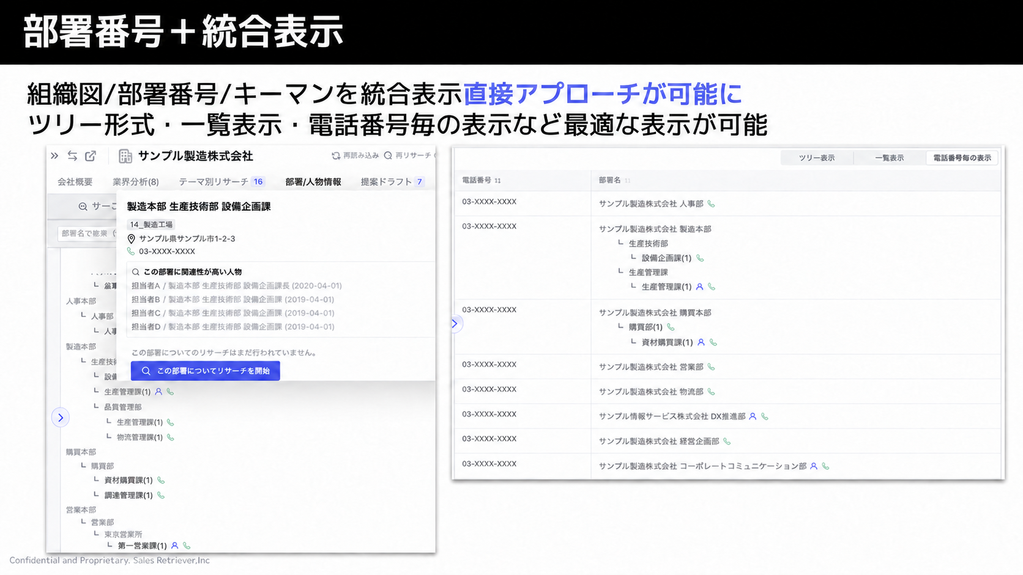Click the person icon beside DX推進部
1023x575 pixels.
pyautogui.click(x=753, y=416)
